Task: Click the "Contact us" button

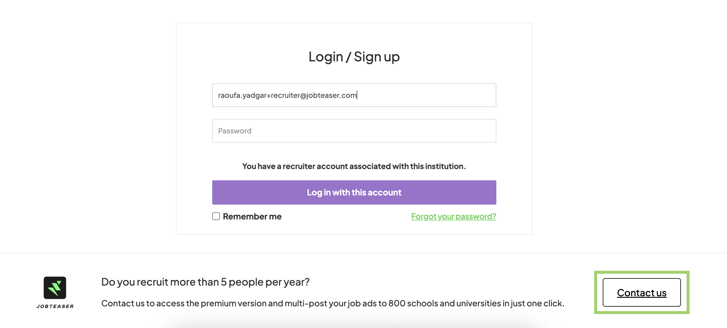Action: 642,293
